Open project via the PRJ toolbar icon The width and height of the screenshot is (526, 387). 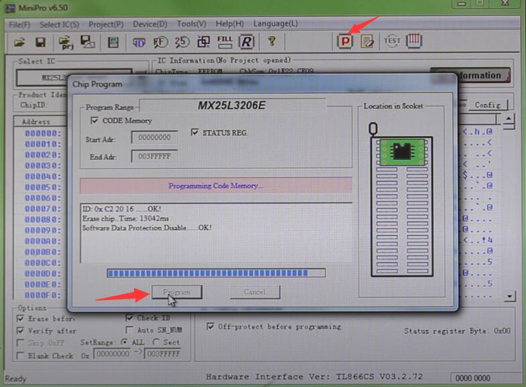[66, 42]
